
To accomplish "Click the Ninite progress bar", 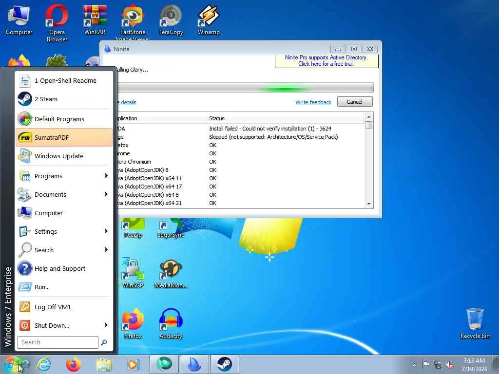I will (x=246, y=88).
